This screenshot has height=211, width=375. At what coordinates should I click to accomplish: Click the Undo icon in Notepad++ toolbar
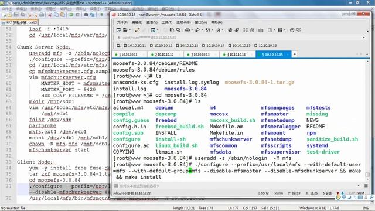click(71, 15)
